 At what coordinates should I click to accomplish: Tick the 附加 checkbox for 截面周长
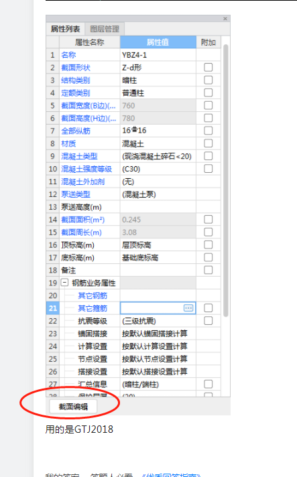[208, 232]
